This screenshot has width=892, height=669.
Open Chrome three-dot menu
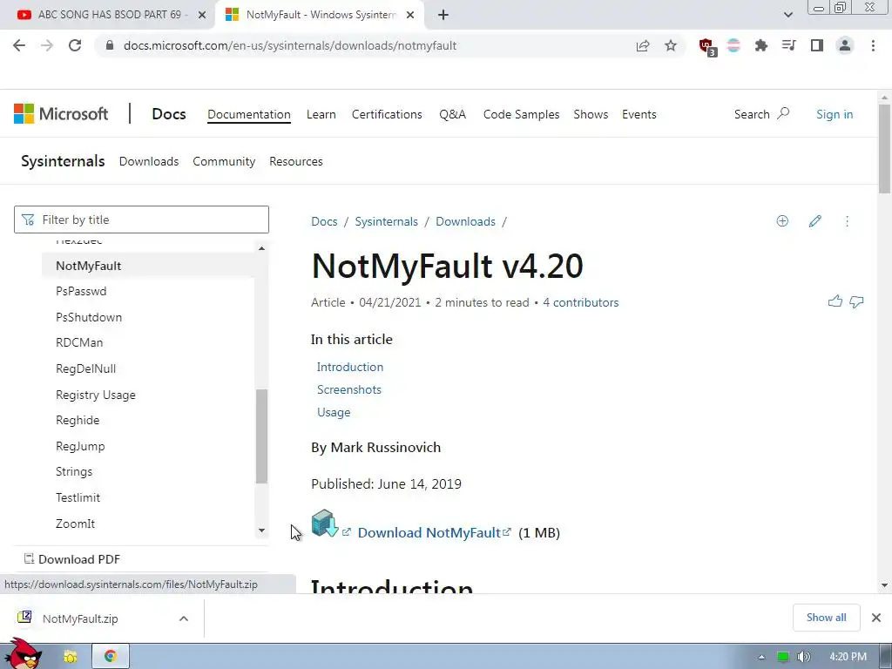[x=873, y=45]
